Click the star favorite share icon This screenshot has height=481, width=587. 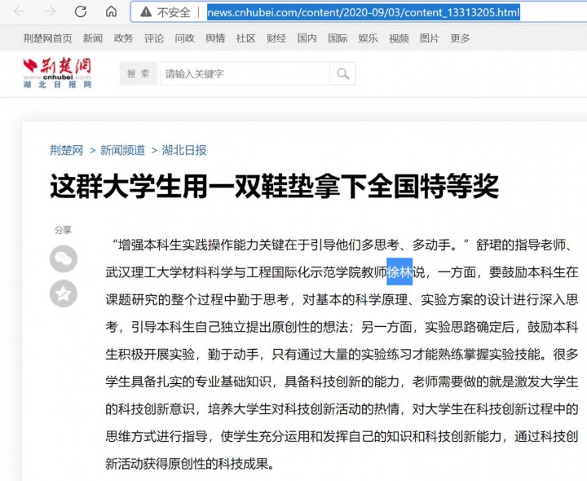click(64, 293)
